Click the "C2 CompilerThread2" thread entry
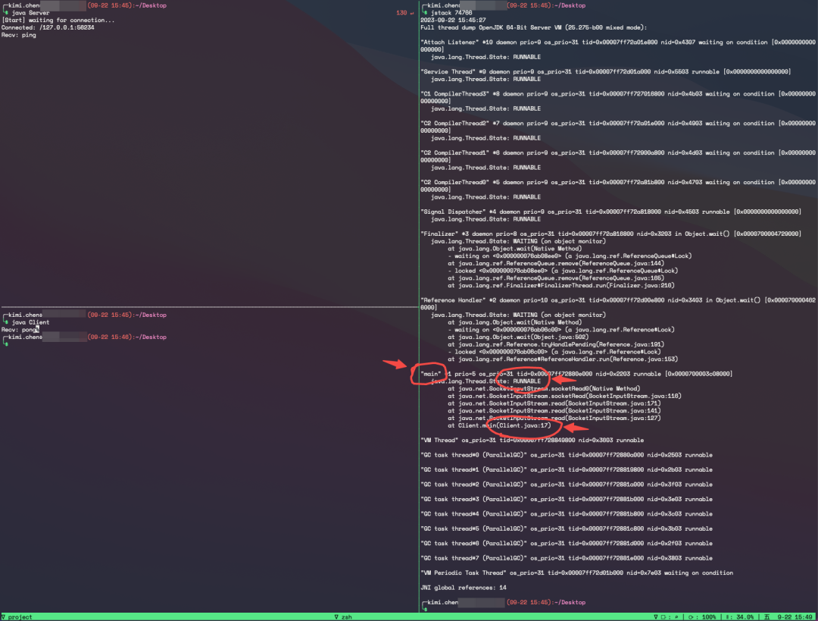This screenshot has height=621, width=818. coord(618,127)
